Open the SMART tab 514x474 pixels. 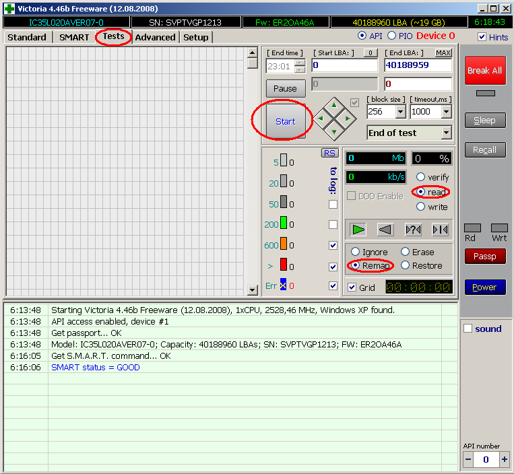coord(74,37)
